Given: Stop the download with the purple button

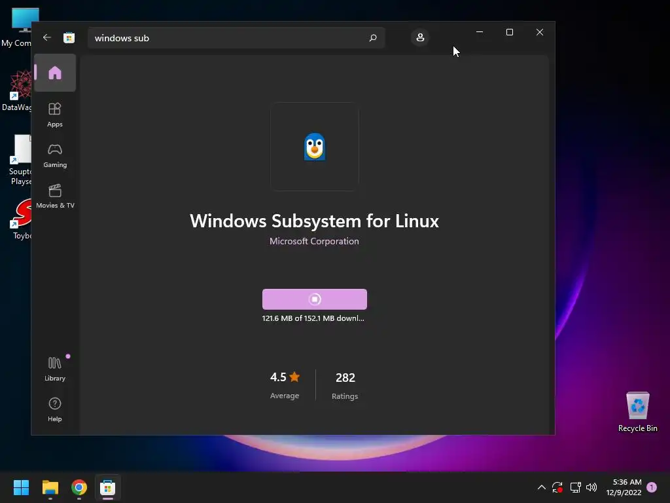Looking at the screenshot, I should click(315, 299).
